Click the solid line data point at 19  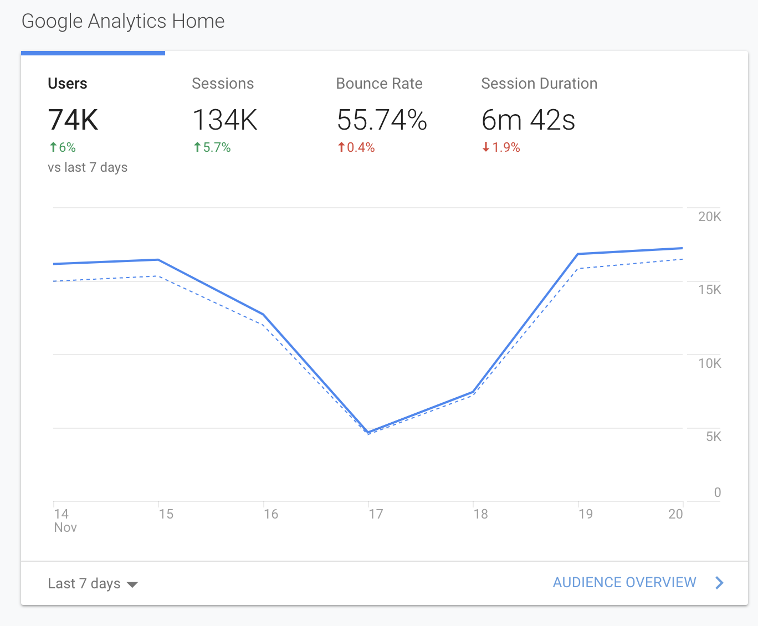[578, 254]
